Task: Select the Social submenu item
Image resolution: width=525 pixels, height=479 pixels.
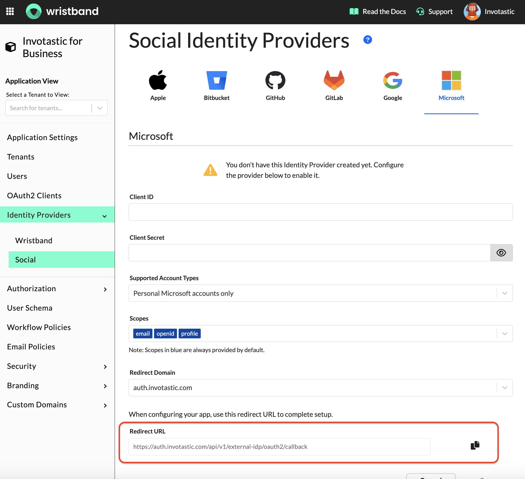Action: point(62,260)
